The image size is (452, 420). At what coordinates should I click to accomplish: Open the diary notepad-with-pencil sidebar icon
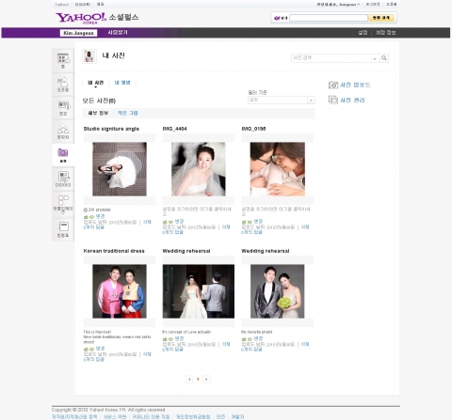pos(64,177)
